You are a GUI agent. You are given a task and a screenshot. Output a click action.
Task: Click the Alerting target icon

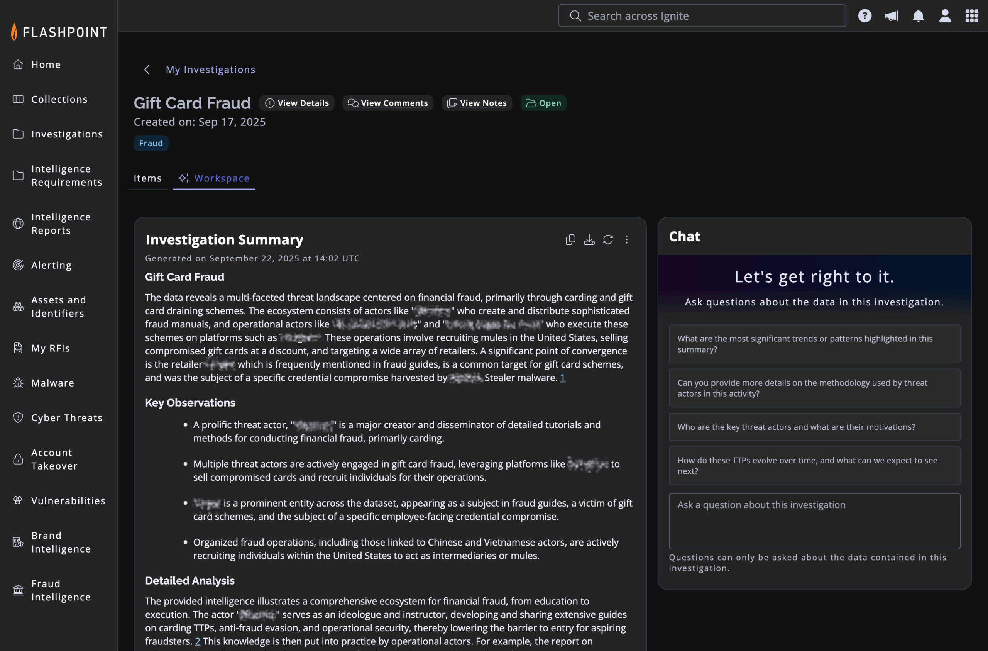tap(18, 265)
